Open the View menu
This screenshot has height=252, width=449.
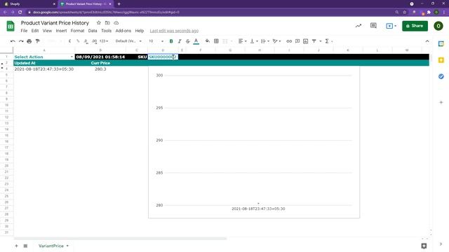[x=47, y=31]
